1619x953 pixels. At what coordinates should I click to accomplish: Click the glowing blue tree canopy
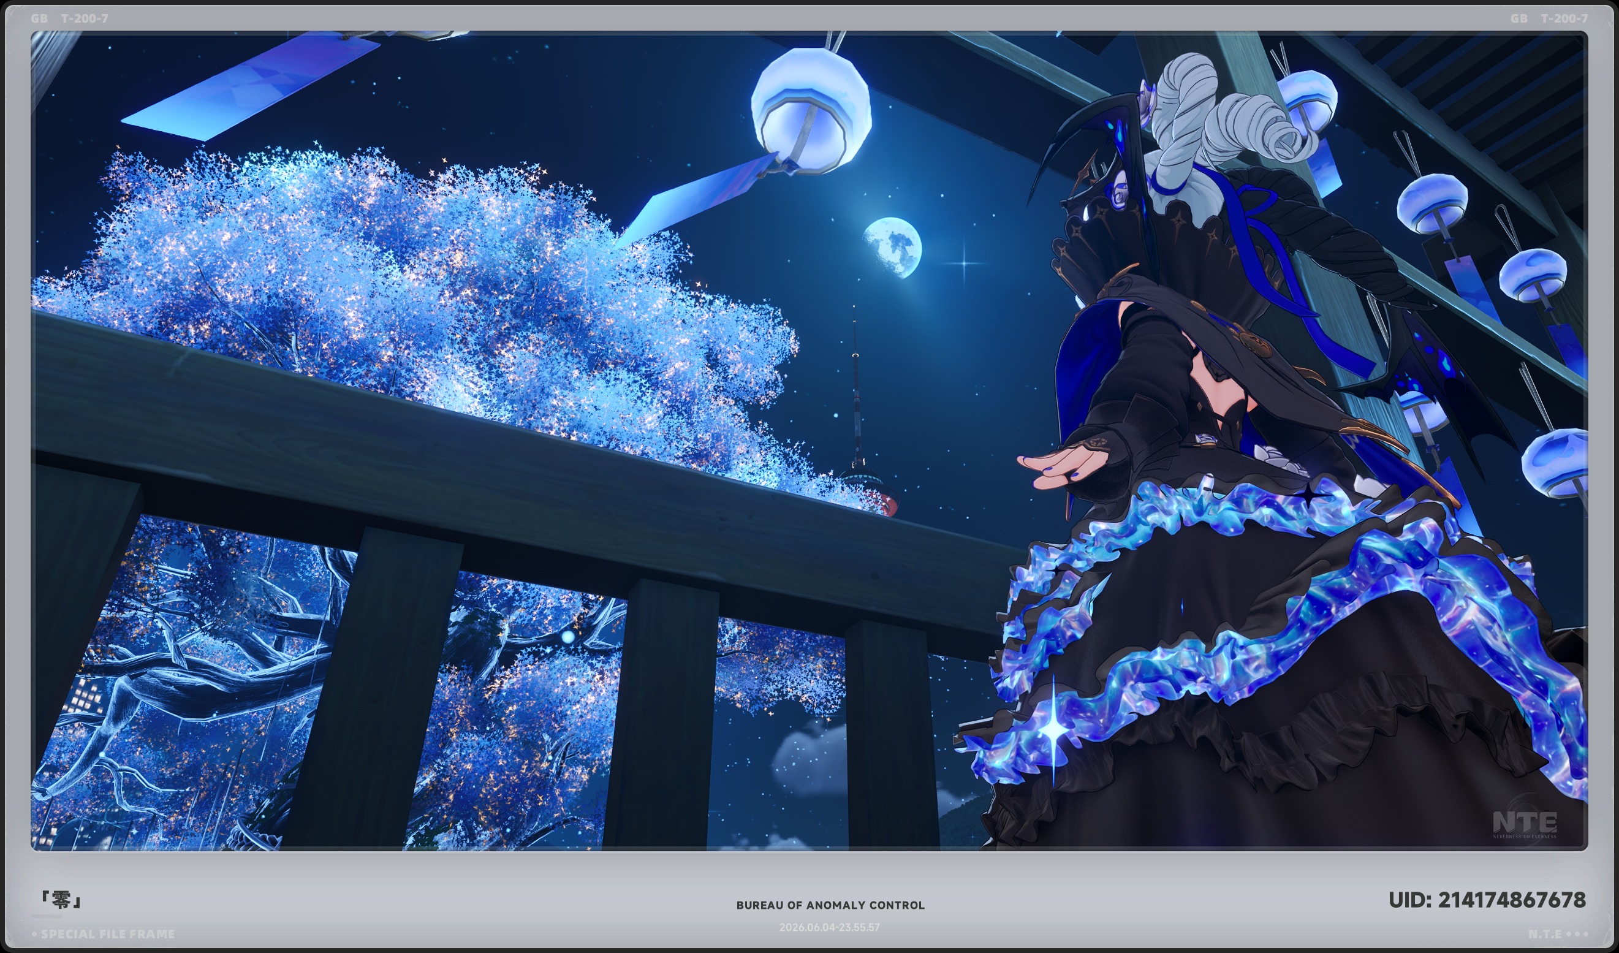tap(411, 308)
